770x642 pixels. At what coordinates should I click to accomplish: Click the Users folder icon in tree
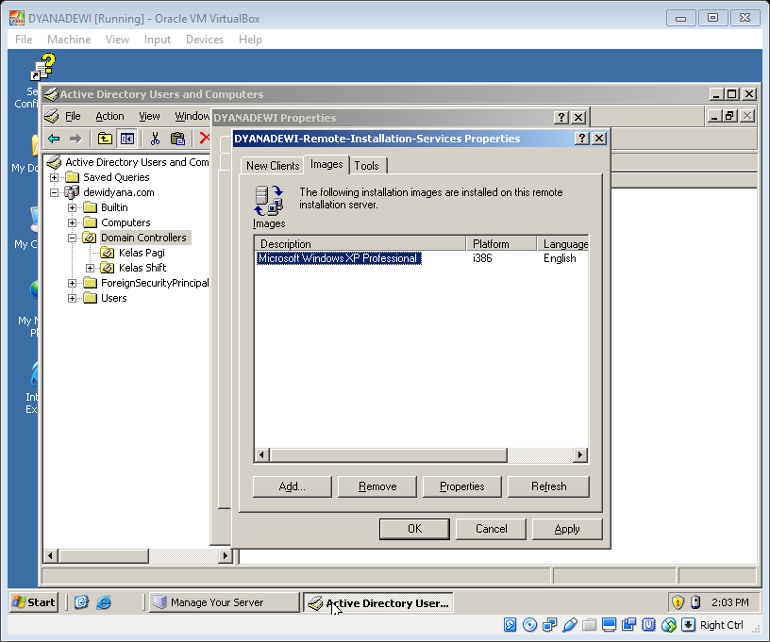(90, 298)
